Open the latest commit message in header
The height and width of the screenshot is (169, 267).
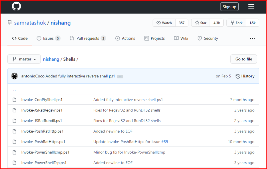point(80,76)
